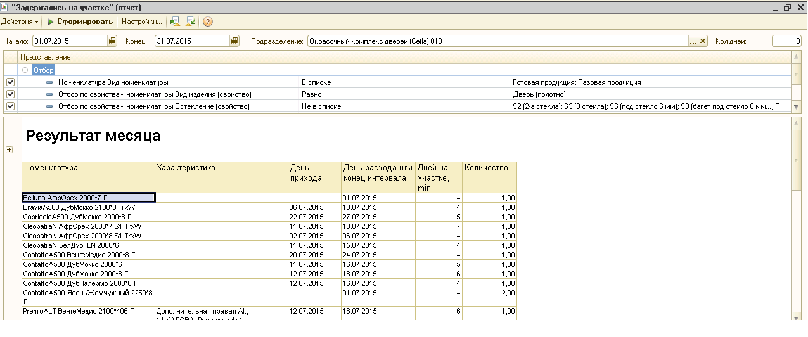This screenshot has width=808, height=337.
Task: Toggle the Вид изделия (свойство) filter checkbox
Action: coord(10,94)
